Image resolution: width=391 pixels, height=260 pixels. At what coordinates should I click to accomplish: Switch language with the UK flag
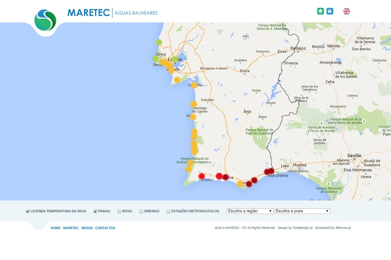click(346, 11)
